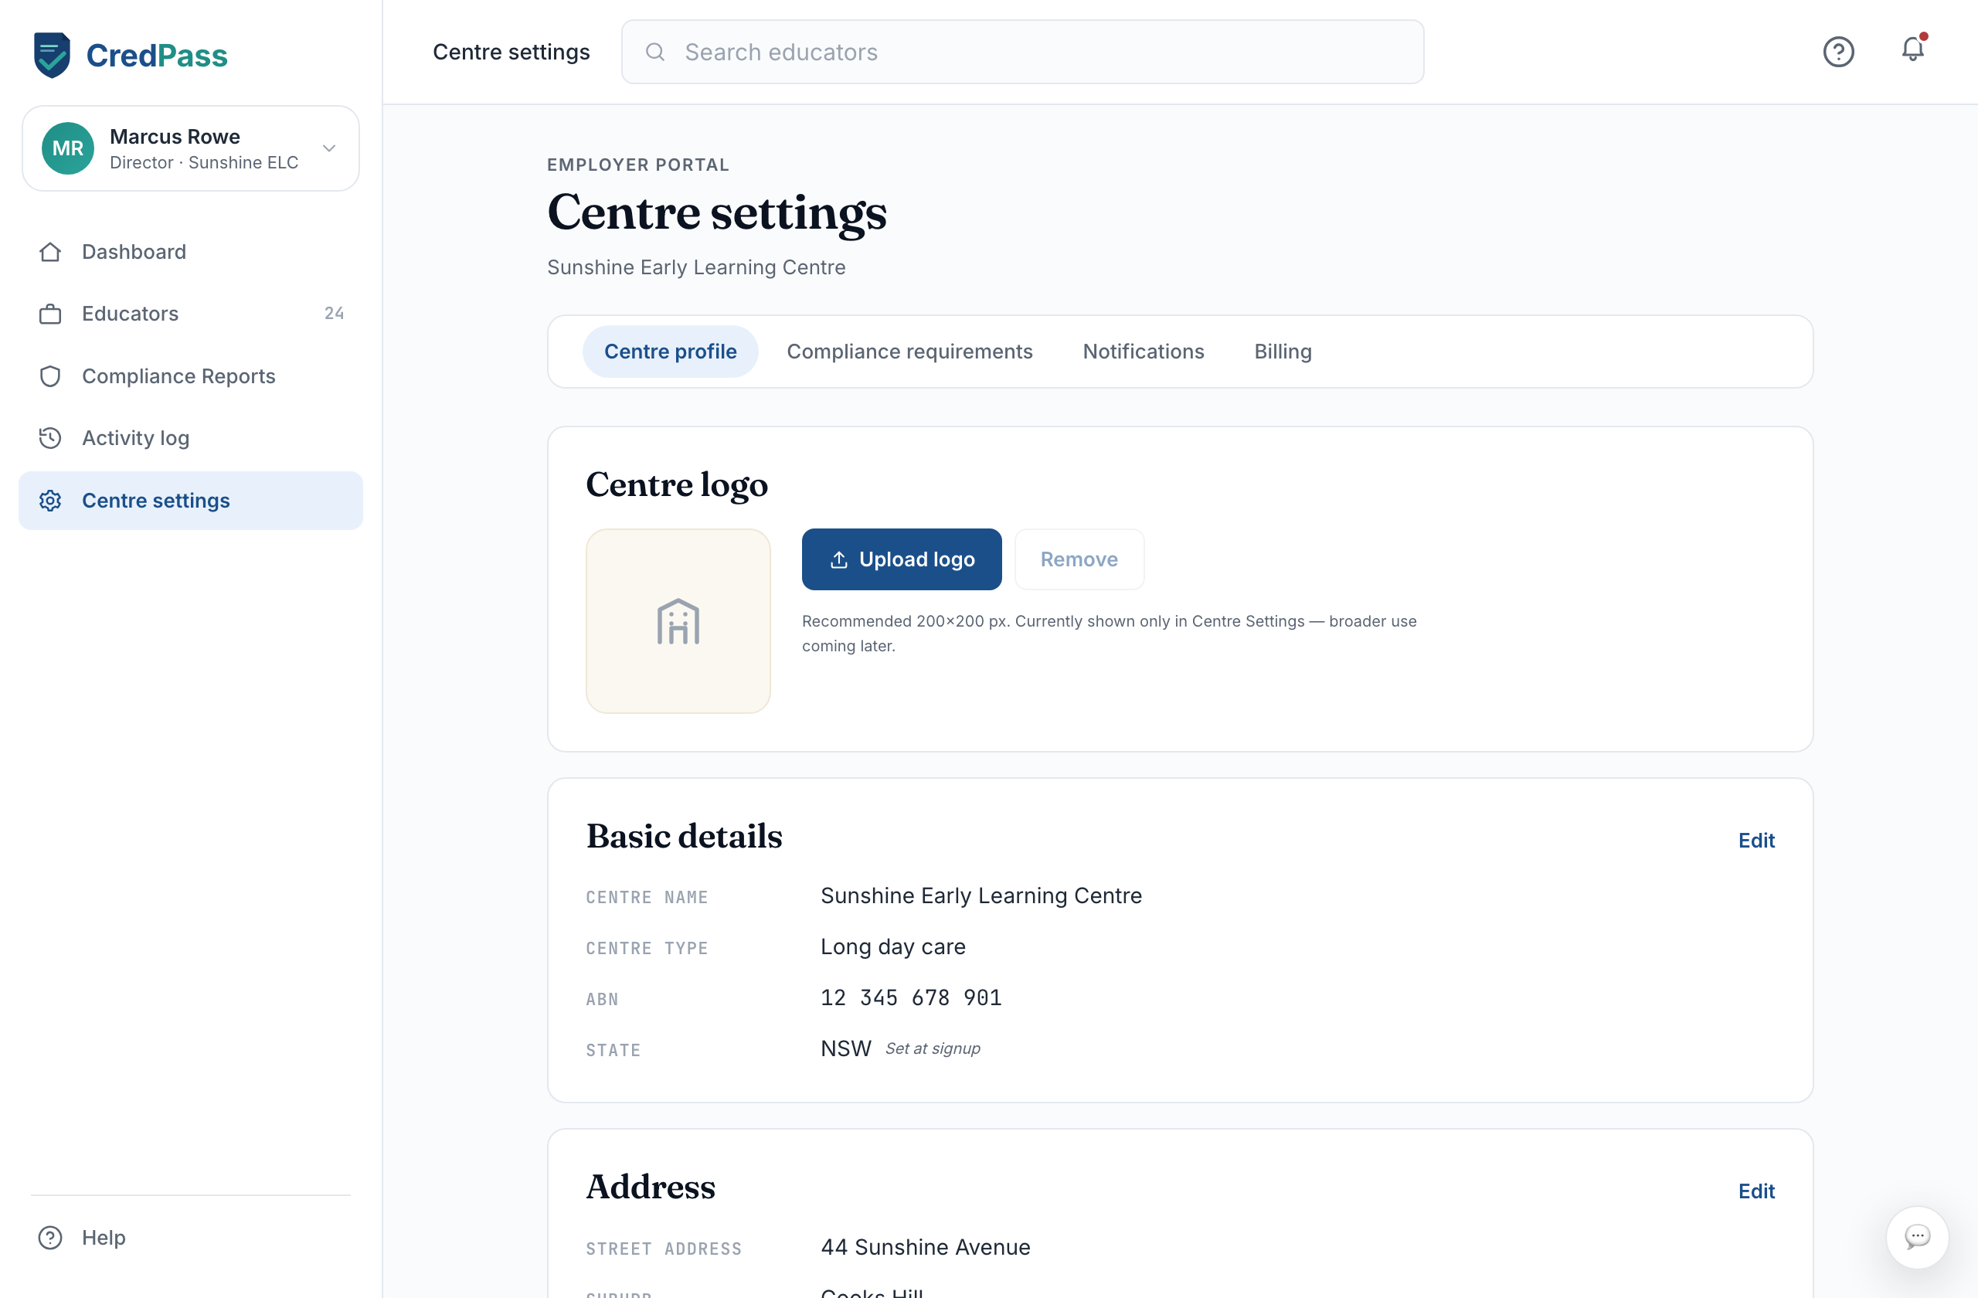Expand the Marcus Rowe account chevron

click(329, 149)
